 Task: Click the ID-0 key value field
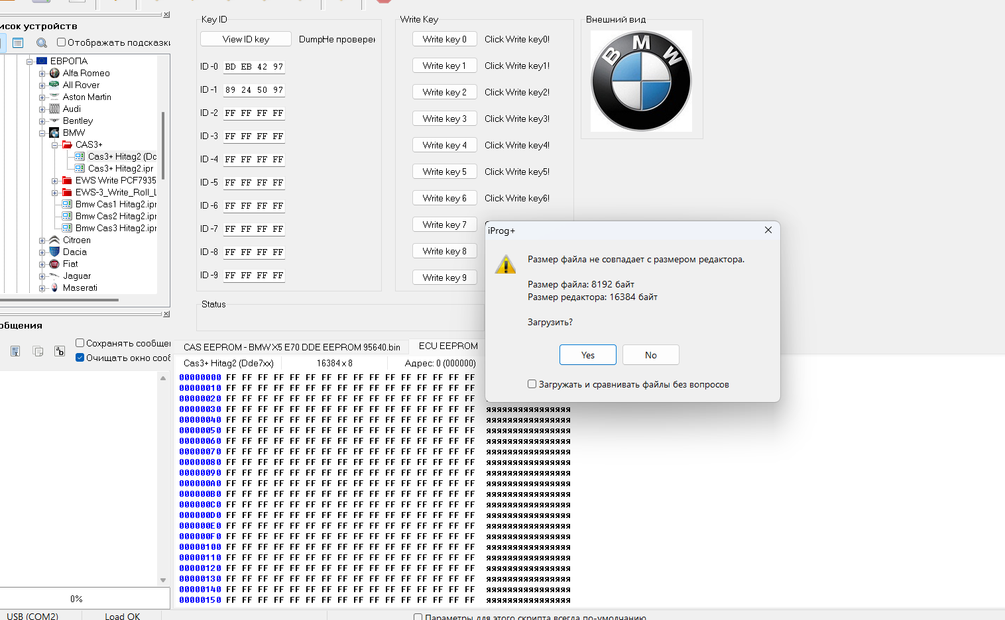[254, 67]
